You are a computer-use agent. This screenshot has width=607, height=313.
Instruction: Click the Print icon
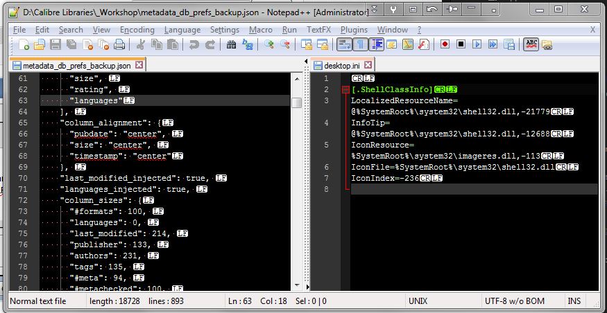pos(119,45)
